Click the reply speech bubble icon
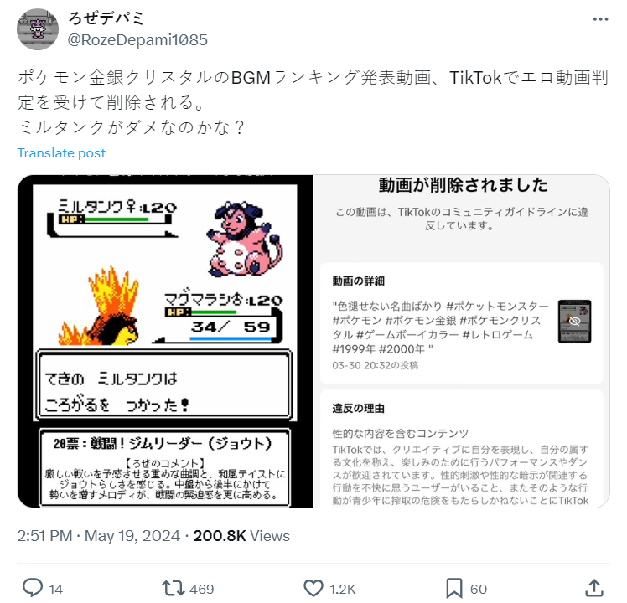The image size is (627, 603). pyautogui.click(x=33, y=588)
